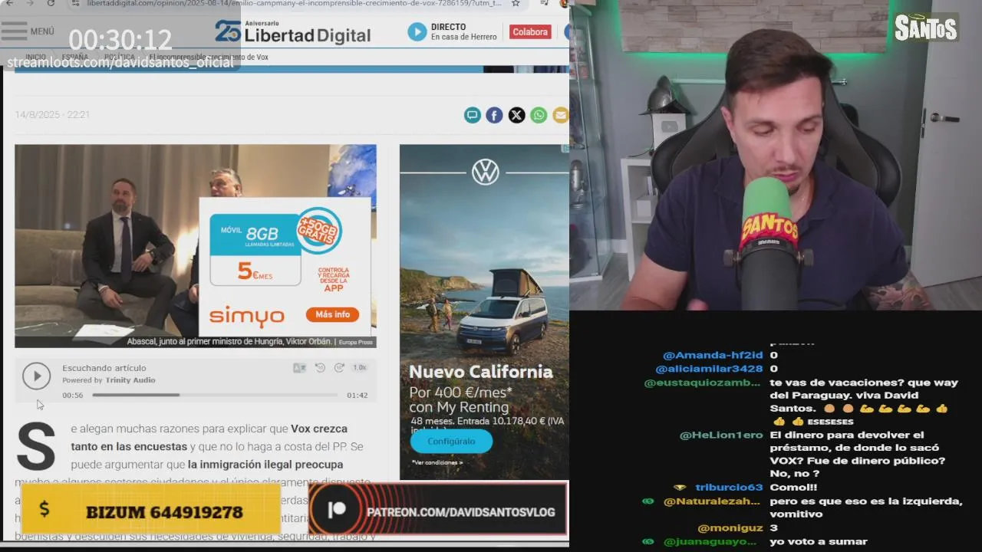Click chat username triburcio63

coord(729,487)
